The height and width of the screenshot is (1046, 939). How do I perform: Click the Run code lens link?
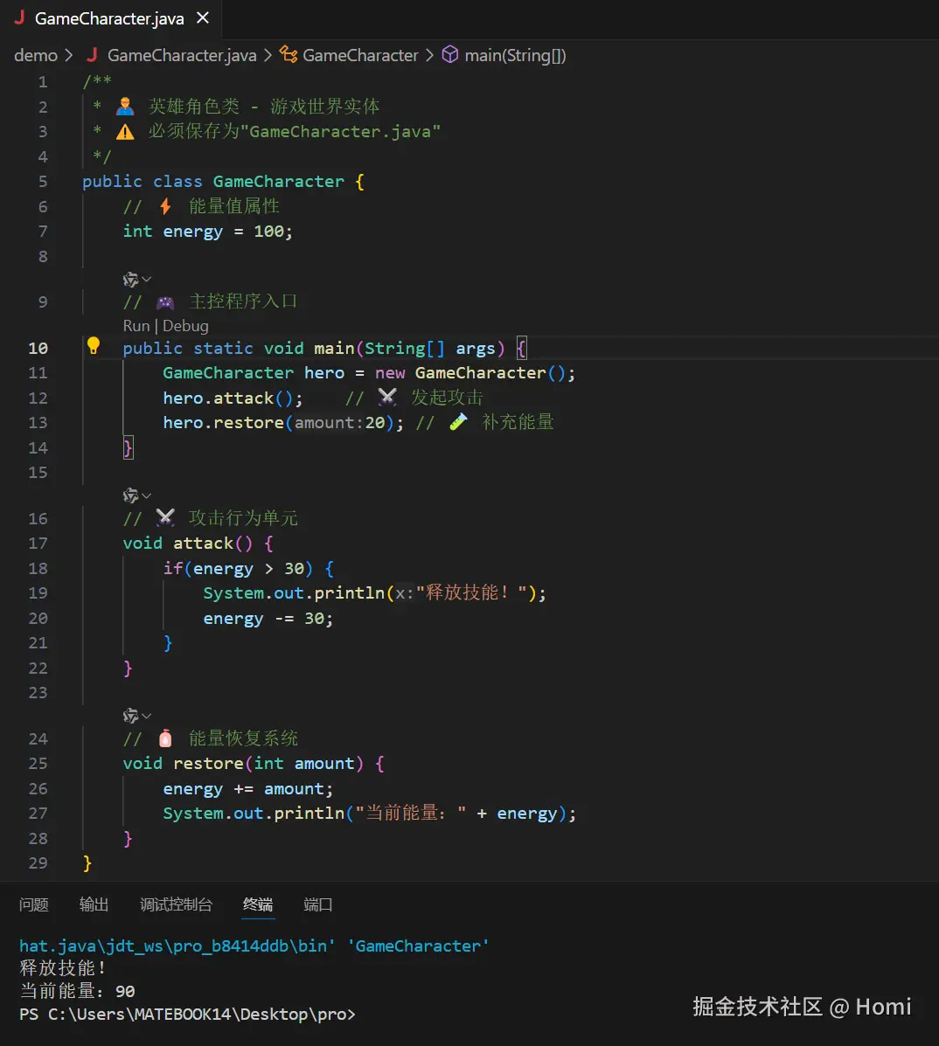[136, 326]
